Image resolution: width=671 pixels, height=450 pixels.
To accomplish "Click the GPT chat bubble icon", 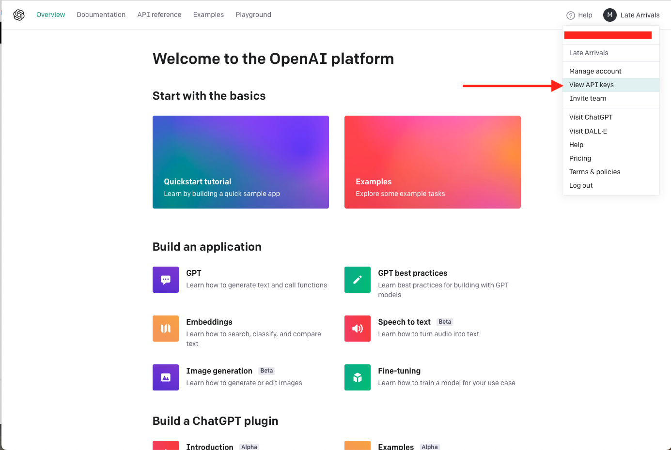I will pyautogui.click(x=166, y=280).
